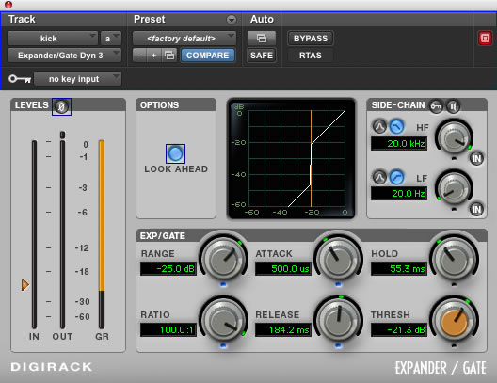Toggle the HF filter IN button
Screen dimensions: 497x383
[x=476, y=158]
